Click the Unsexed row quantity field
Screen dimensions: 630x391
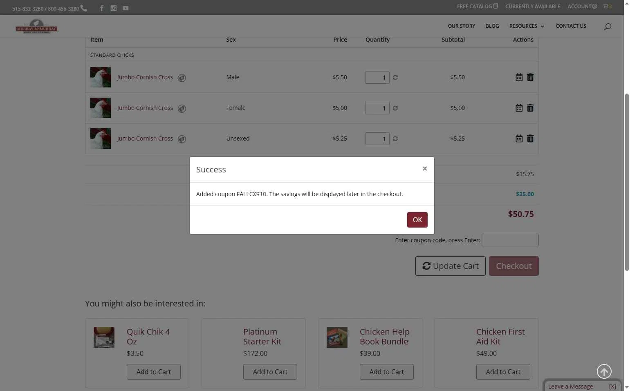click(x=377, y=139)
